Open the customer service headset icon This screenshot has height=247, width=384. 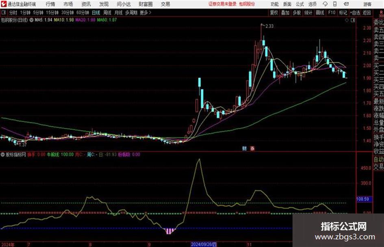click(325, 4)
